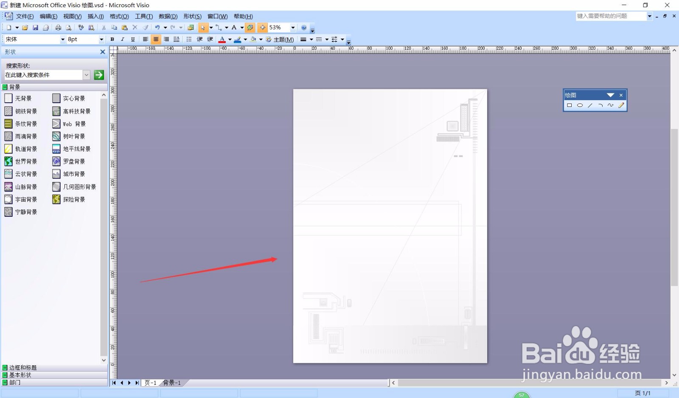Open the 视图(V) menu
The image size is (679, 398).
pyautogui.click(x=72, y=17)
